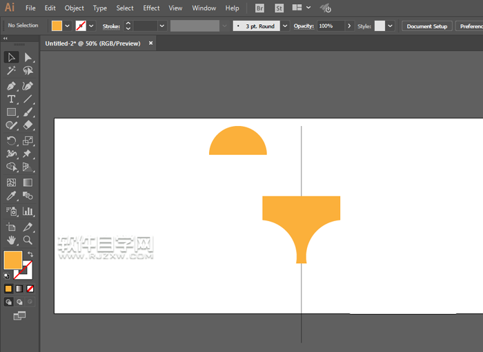
Task: Select the Hand tool
Action: 11,240
